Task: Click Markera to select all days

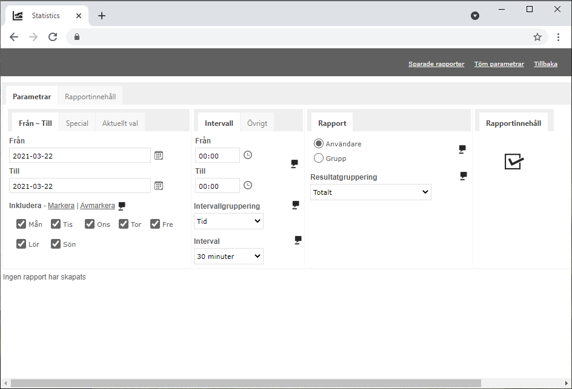Action: (61, 206)
